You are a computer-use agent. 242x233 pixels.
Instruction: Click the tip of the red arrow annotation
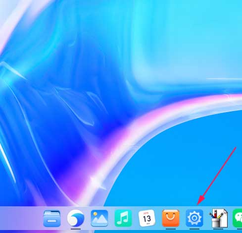pyautogui.click(x=198, y=205)
